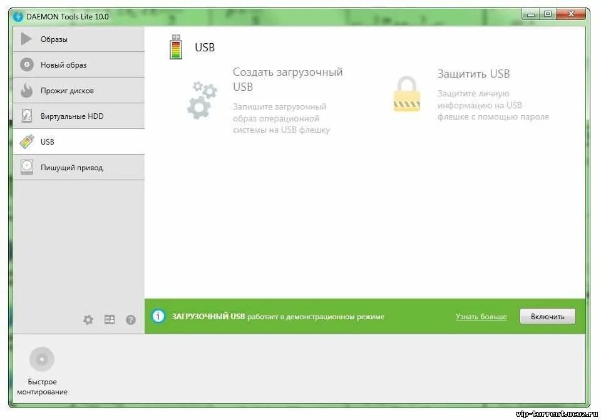Image resolution: width=601 pixels, height=420 pixels.
Task: Select the USB sidebar section
Action: pos(79,142)
